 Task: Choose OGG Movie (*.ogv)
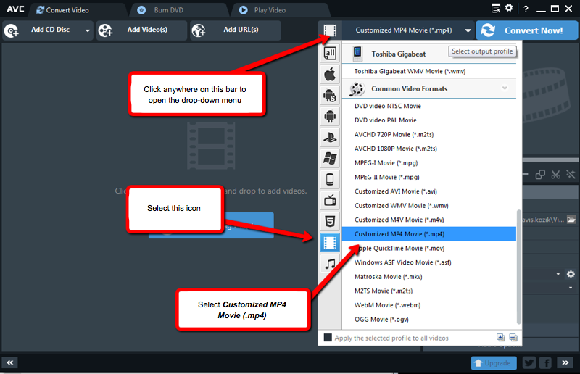[x=429, y=319]
